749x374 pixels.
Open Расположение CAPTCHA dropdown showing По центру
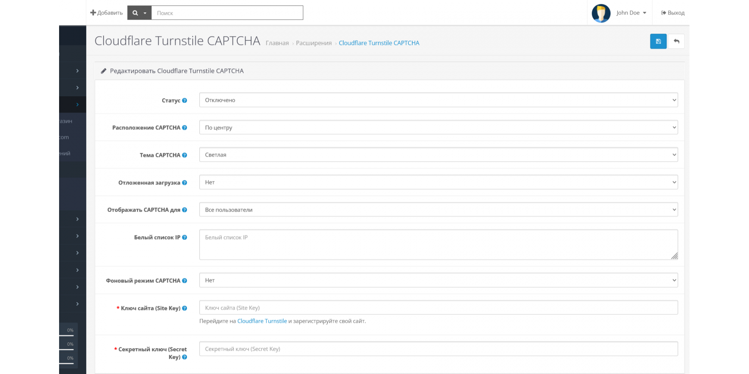tap(439, 128)
